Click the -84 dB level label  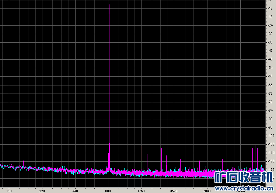(270, 110)
